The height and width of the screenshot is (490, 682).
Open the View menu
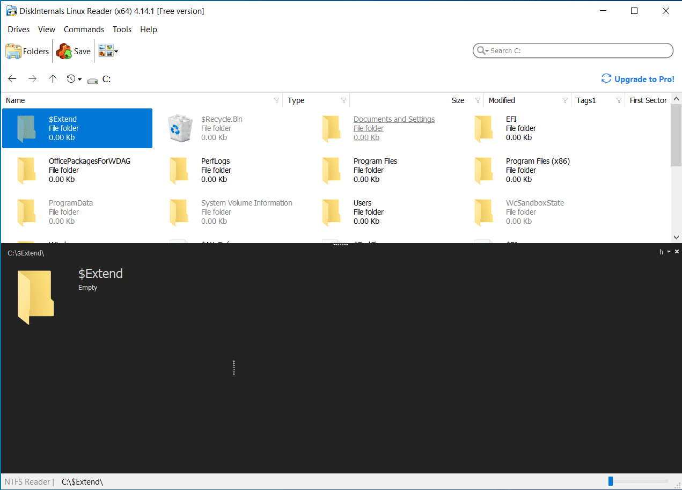click(47, 30)
